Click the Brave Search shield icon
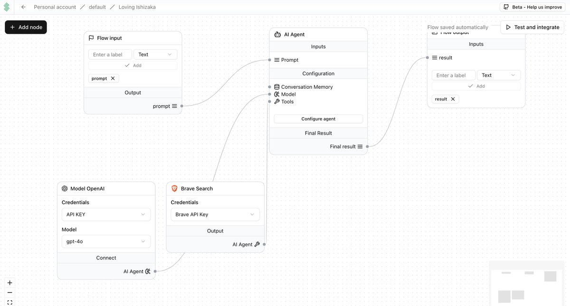570x306 pixels. 174,188
